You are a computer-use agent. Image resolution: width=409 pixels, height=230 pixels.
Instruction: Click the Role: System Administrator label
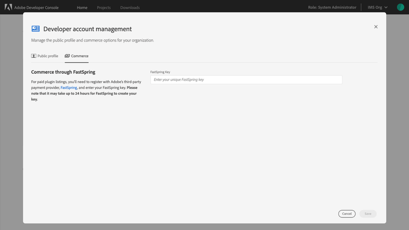point(332,7)
